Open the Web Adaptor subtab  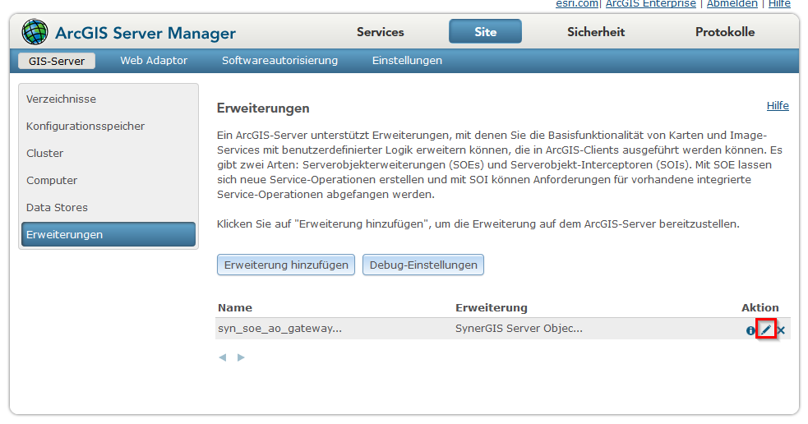(154, 61)
